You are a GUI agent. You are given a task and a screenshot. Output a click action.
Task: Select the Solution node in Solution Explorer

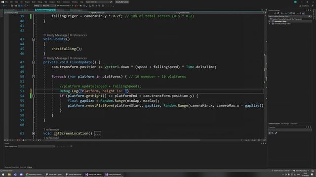click(x=286, y=19)
